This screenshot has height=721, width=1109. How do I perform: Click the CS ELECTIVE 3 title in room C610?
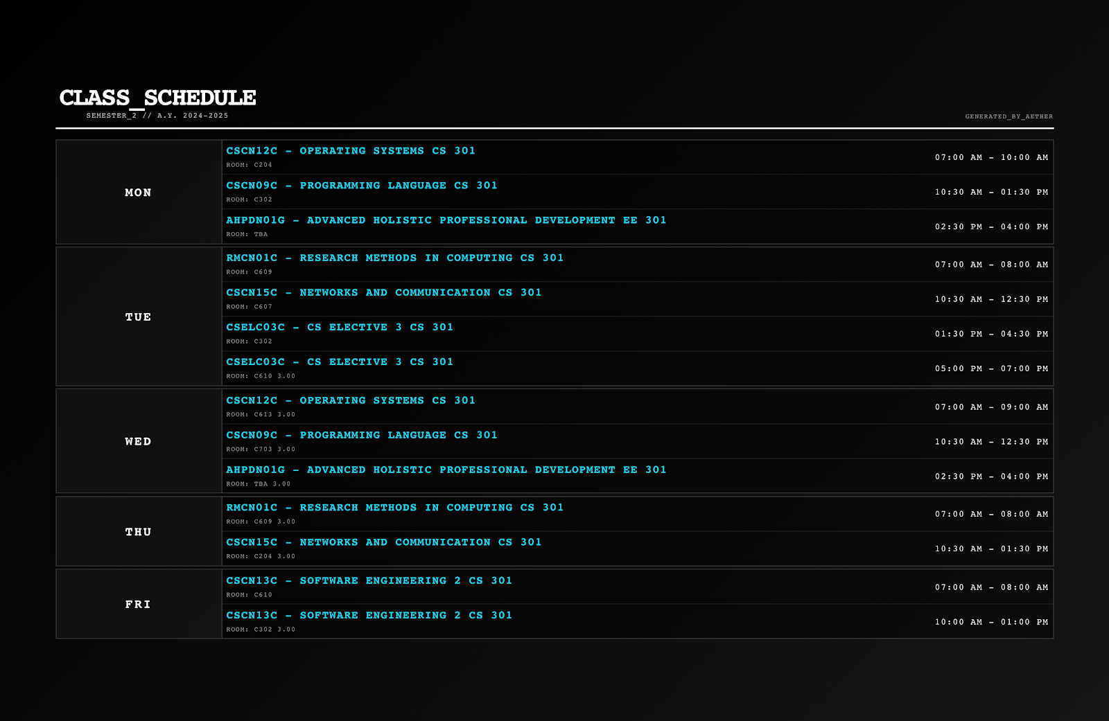pyautogui.click(x=340, y=362)
